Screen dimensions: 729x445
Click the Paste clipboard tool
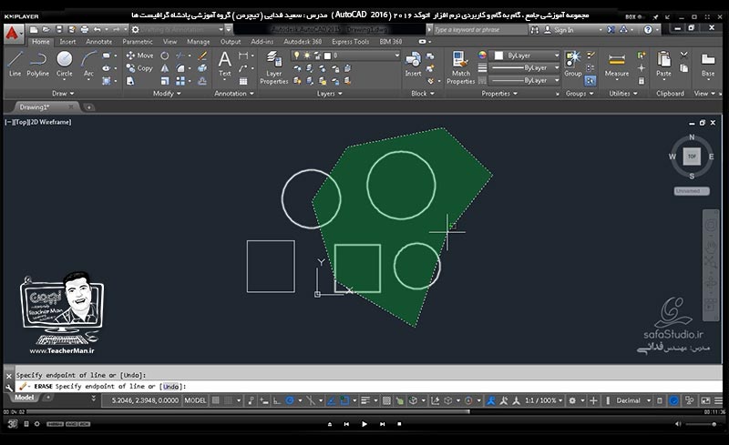[663, 64]
